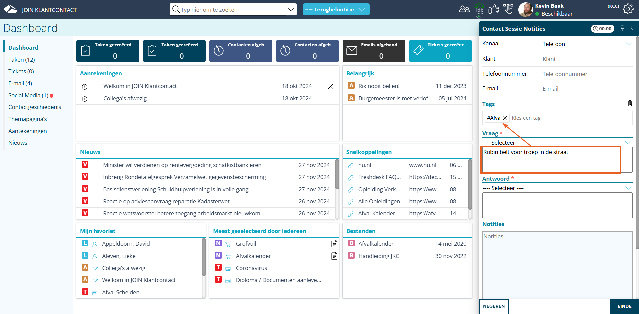Click the Klant input field
This screenshot has height=314, width=639.
pyautogui.click(x=587, y=59)
